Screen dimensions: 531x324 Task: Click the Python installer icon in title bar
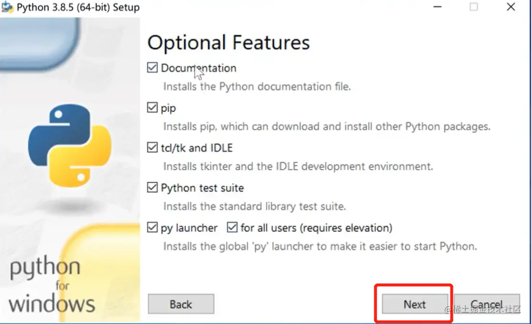(x=7, y=7)
